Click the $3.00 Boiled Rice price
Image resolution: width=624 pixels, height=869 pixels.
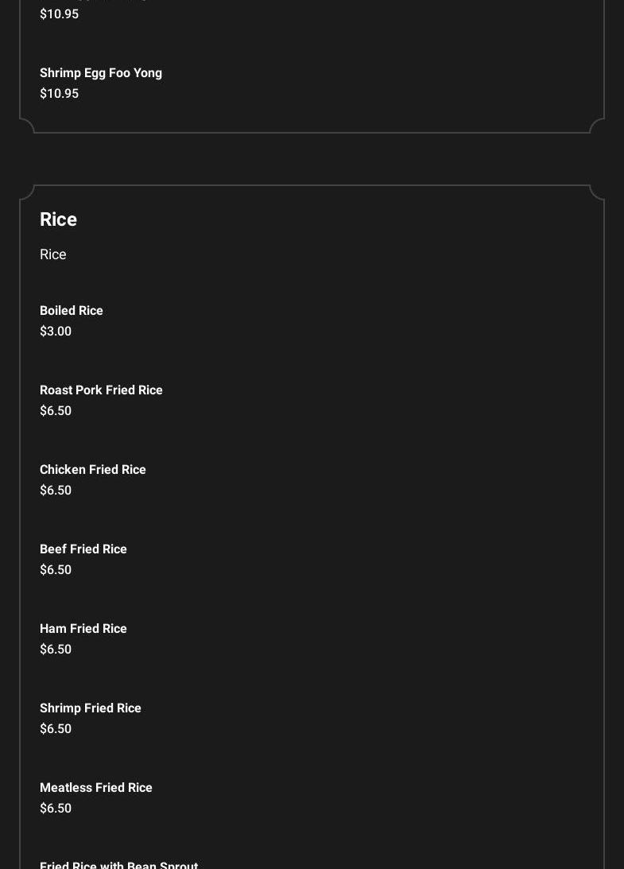tap(56, 332)
